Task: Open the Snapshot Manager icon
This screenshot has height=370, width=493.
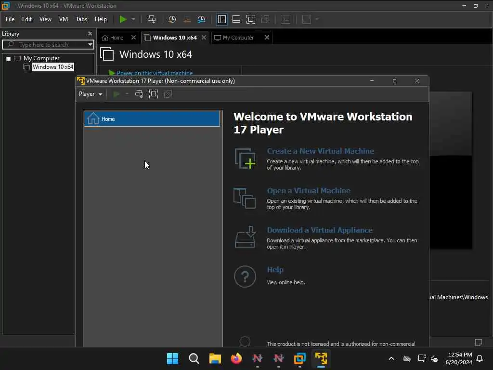Action: [201, 19]
